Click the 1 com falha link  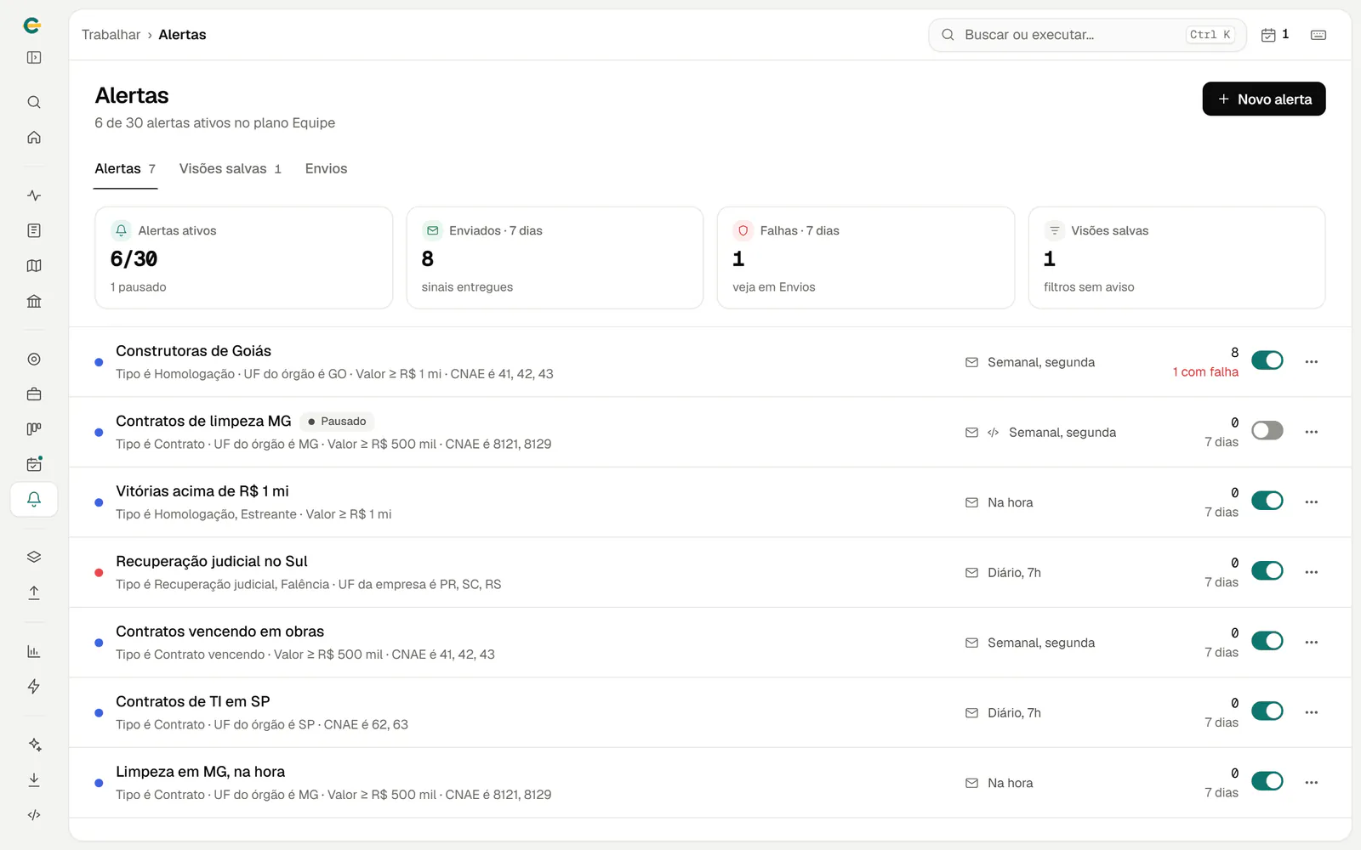[x=1205, y=372]
